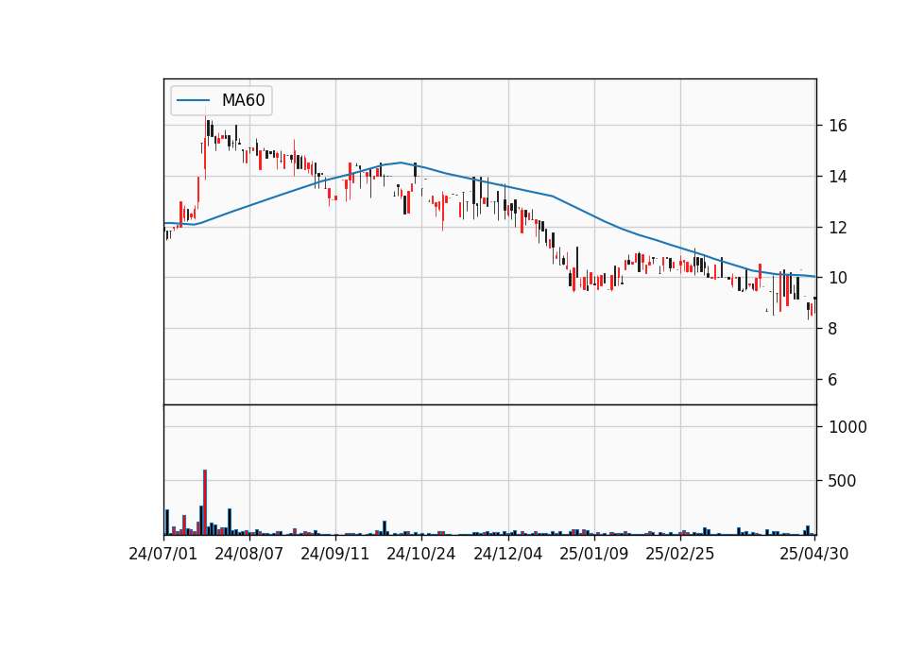This screenshot has height=652, width=907.
Task: Click the price axis value 10
Action: pos(838,278)
